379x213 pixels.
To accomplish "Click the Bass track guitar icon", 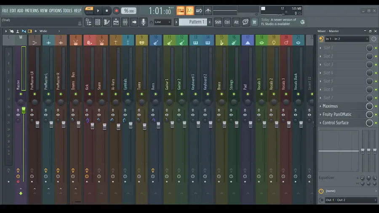I will point(156,43).
